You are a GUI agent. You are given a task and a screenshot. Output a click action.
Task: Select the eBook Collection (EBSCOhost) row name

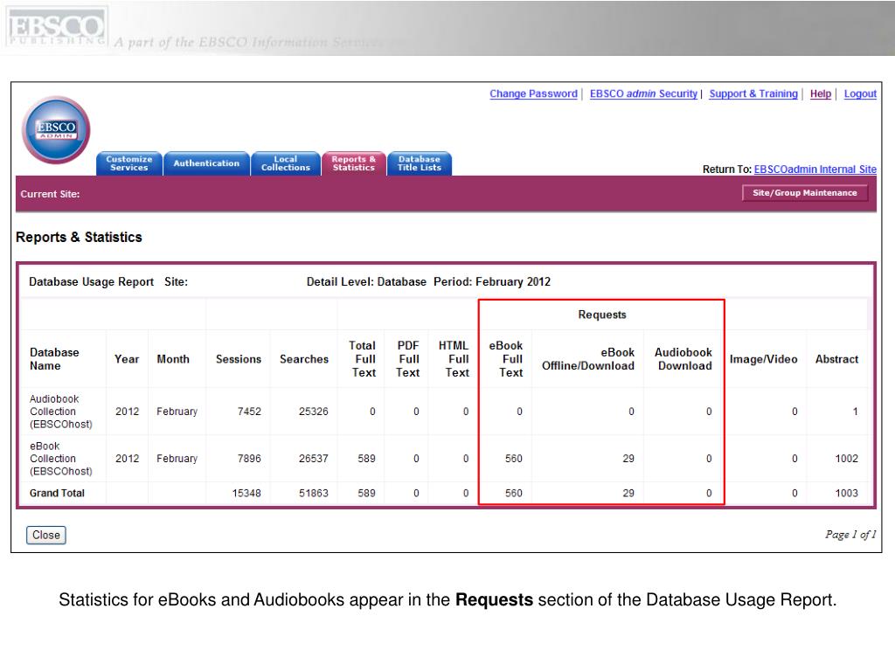tap(61, 459)
